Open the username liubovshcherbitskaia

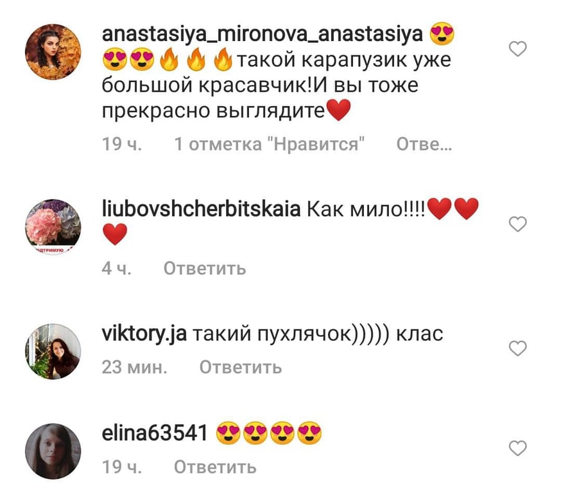coord(201,210)
